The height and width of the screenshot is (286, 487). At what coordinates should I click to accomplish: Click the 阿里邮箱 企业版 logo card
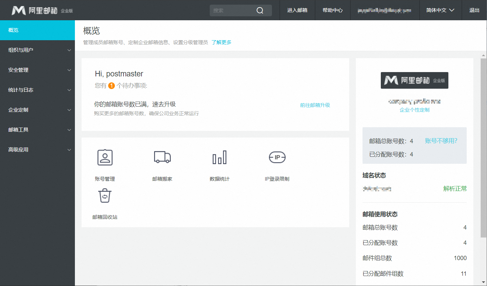pos(414,80)
